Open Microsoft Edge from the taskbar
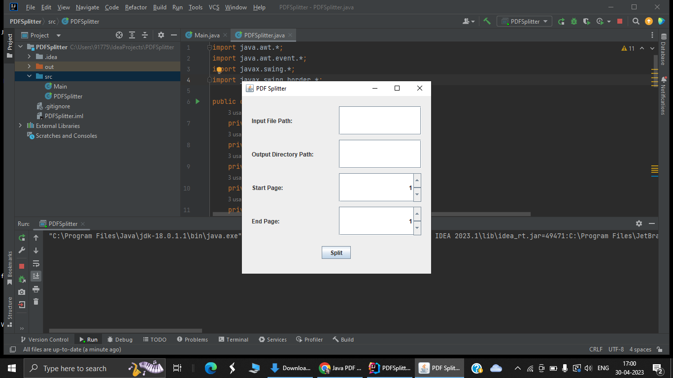 tap(210, 368)
